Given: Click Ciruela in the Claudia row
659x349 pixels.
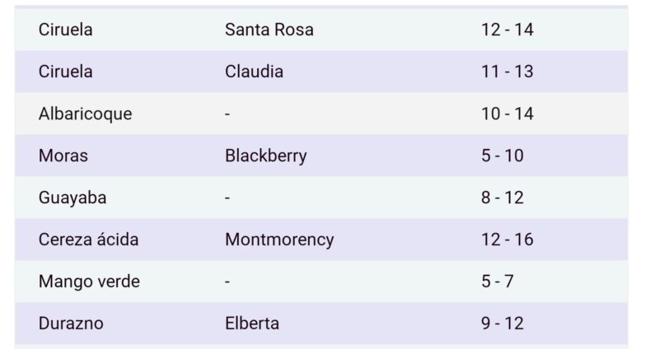Looking at the screenshot, I should (x=65, y=72).
